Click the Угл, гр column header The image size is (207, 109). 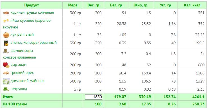[x=165, y=5]
